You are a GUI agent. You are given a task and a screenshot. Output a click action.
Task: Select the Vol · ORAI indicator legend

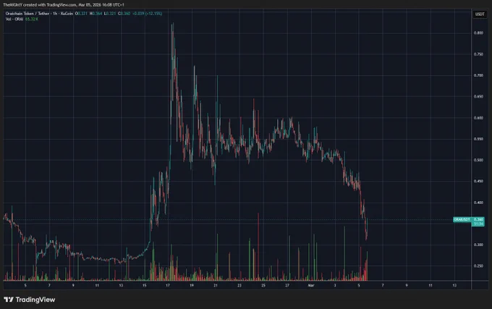coord(14,19)
